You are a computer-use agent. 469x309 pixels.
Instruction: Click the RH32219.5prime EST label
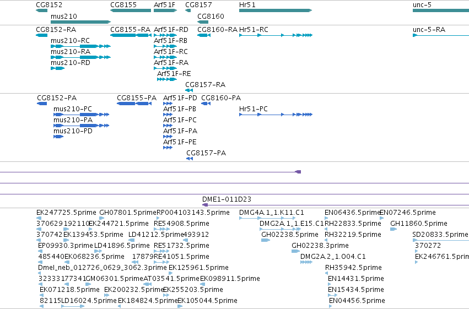click(x=353, y=235)
